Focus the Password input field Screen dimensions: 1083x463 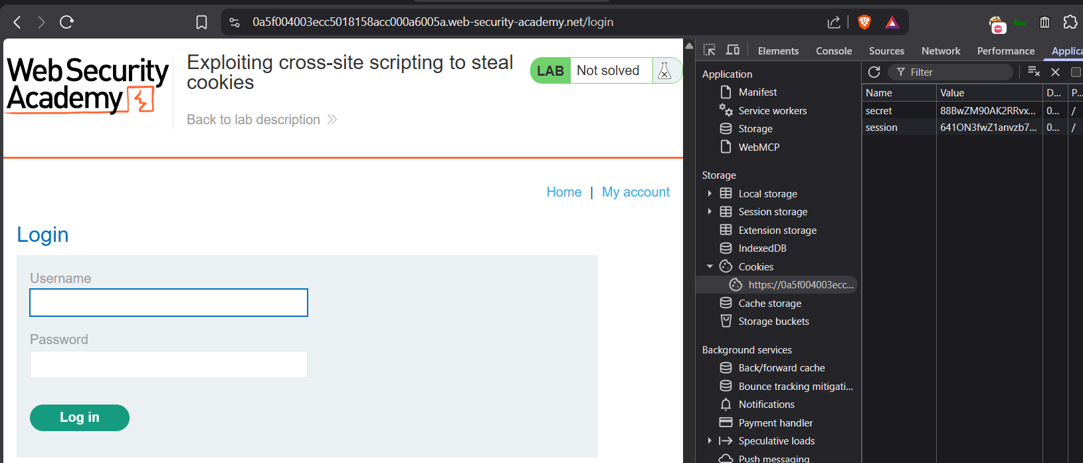click(x=169, y=364)
